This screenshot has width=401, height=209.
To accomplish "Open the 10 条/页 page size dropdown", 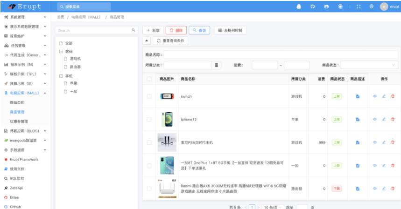I will (x=273, y=207).
